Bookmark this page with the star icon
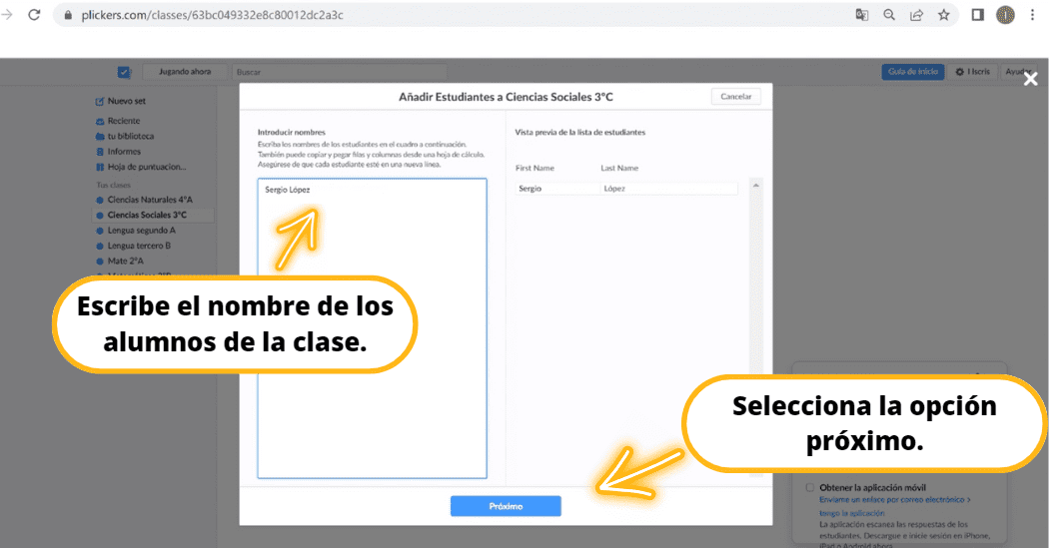The width and height of the screenshot is (1051, 548). coord(943,15)
